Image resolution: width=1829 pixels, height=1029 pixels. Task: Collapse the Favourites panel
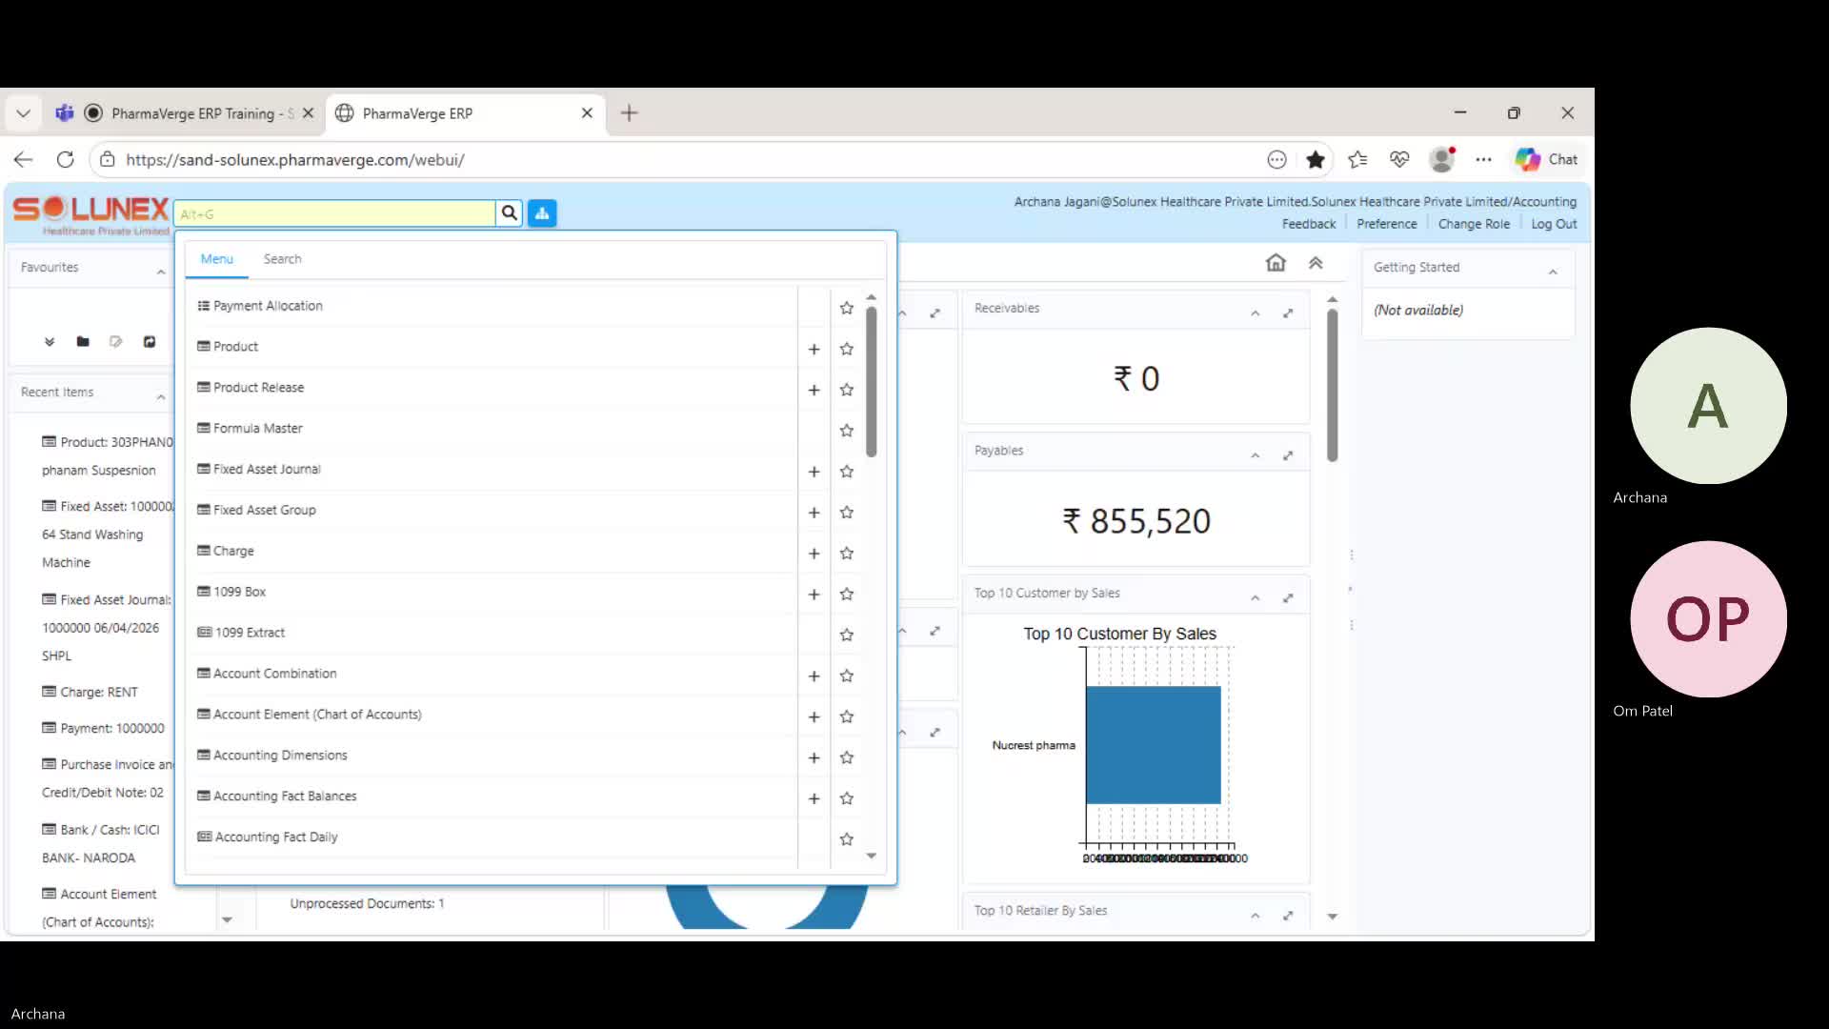[x=161, y=272]
